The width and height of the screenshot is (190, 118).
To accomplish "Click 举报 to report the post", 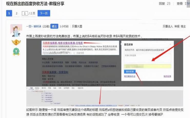I will pyautogui.click(x=177, y=26).
